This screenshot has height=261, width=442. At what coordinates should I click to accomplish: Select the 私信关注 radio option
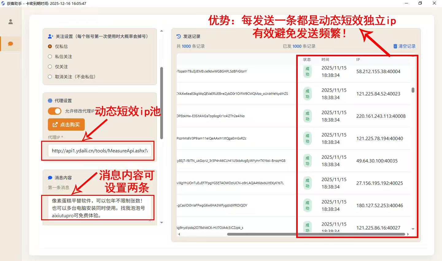(x=50, y=57)
